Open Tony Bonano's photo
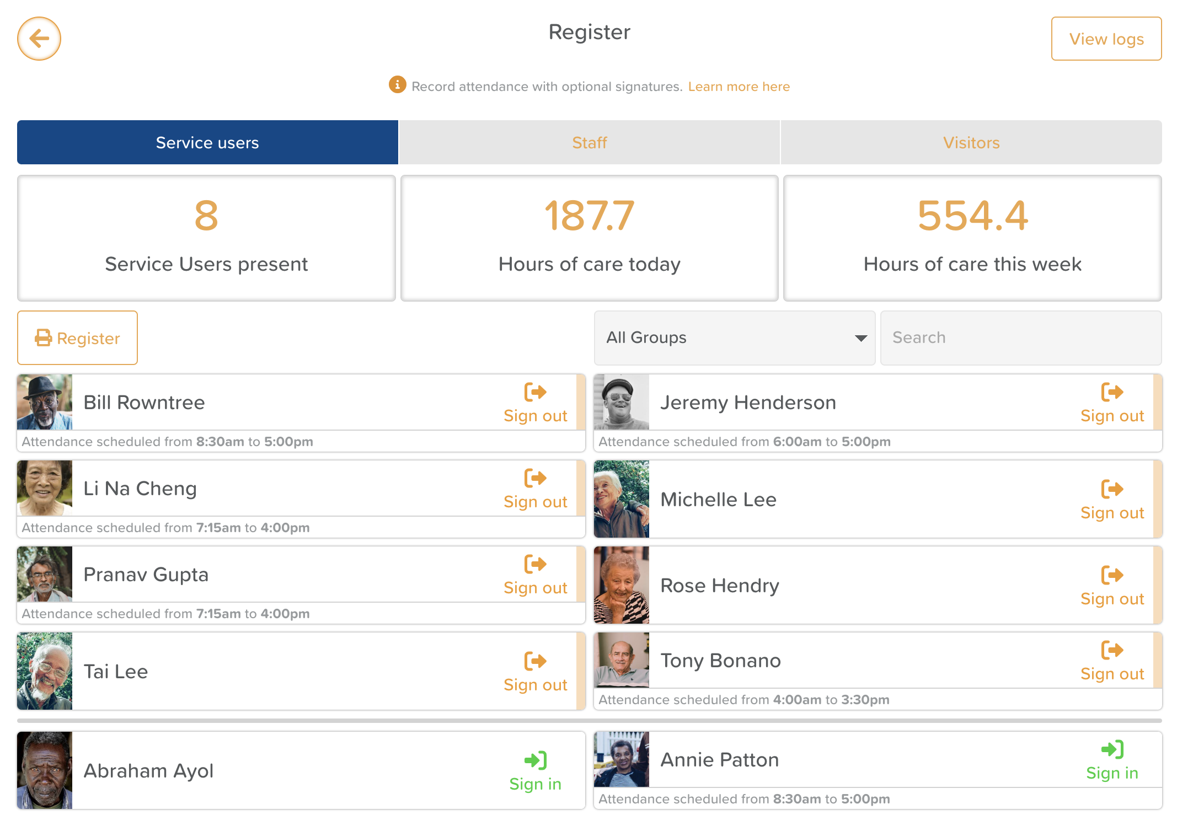The height and width of the screenshot is (815, 1177). [x=622, y=660]
